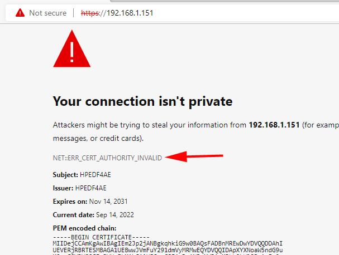Click the 'Attackers might be trying' sentence

pos(149,125)
